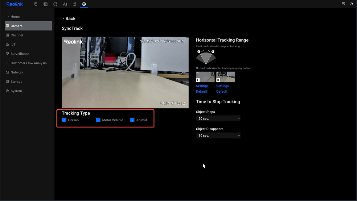Click the Network icon in sidebar
This screenshot has height=201, width=357.
[x=7, y=72]
